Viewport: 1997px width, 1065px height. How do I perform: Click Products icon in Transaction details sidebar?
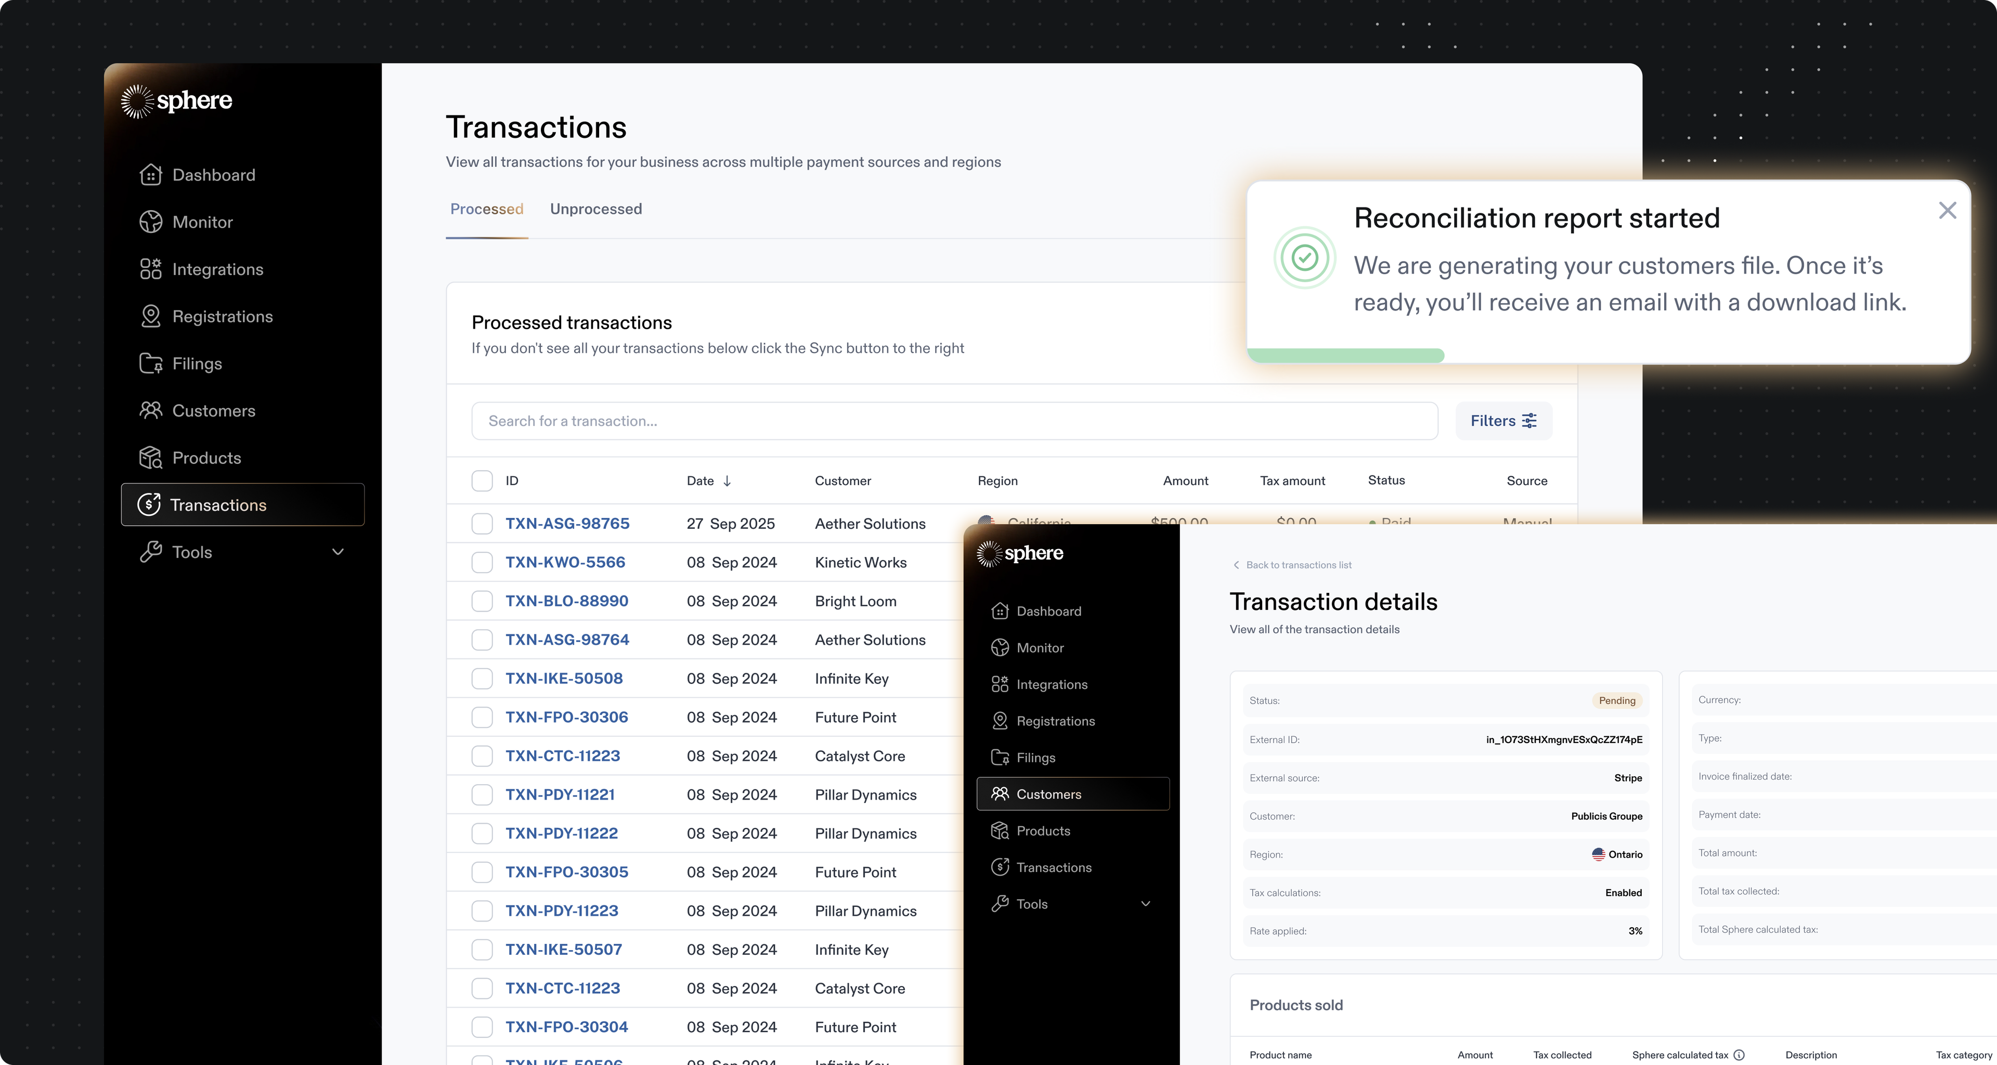tap(1000, 831)
